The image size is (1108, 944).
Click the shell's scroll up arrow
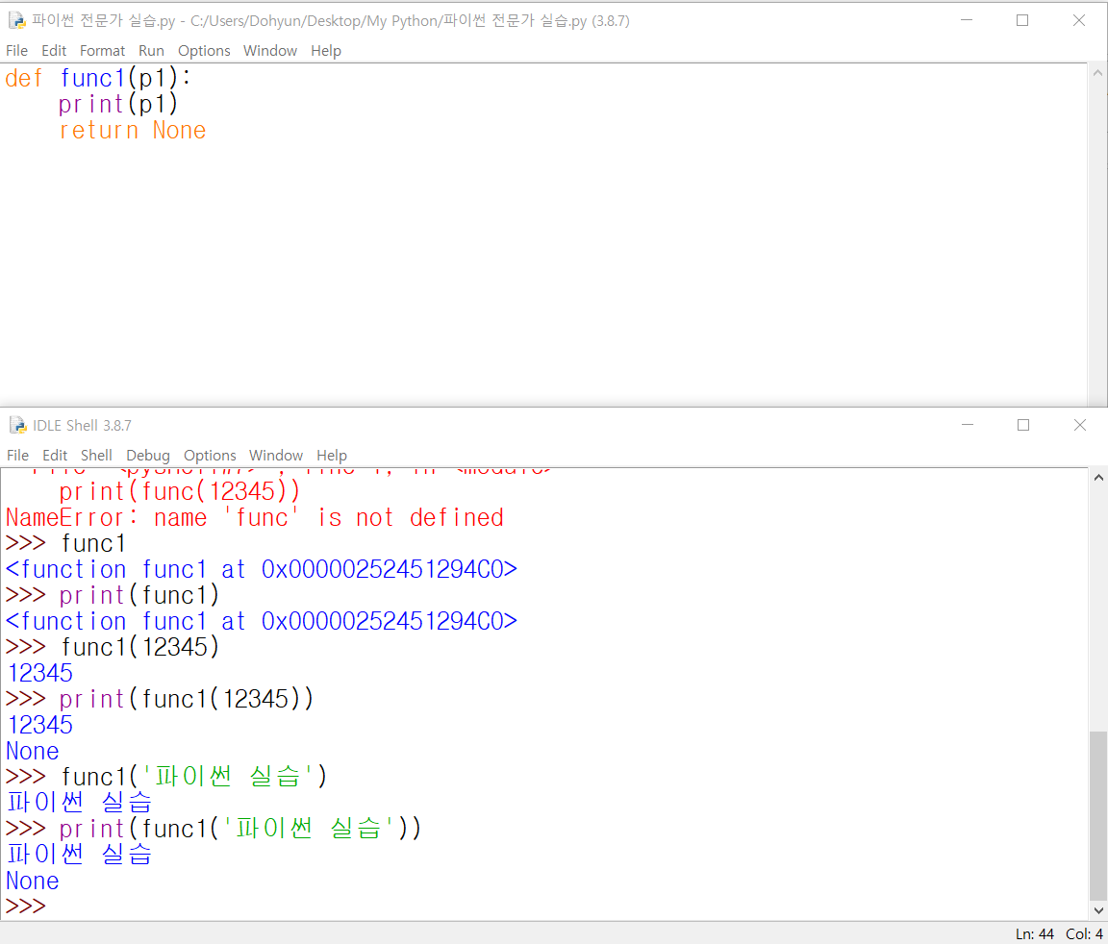click(1098, 478)
